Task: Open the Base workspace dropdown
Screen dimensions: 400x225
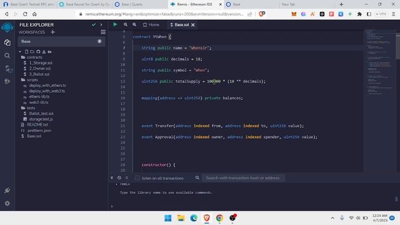Action: click(61, 41)
